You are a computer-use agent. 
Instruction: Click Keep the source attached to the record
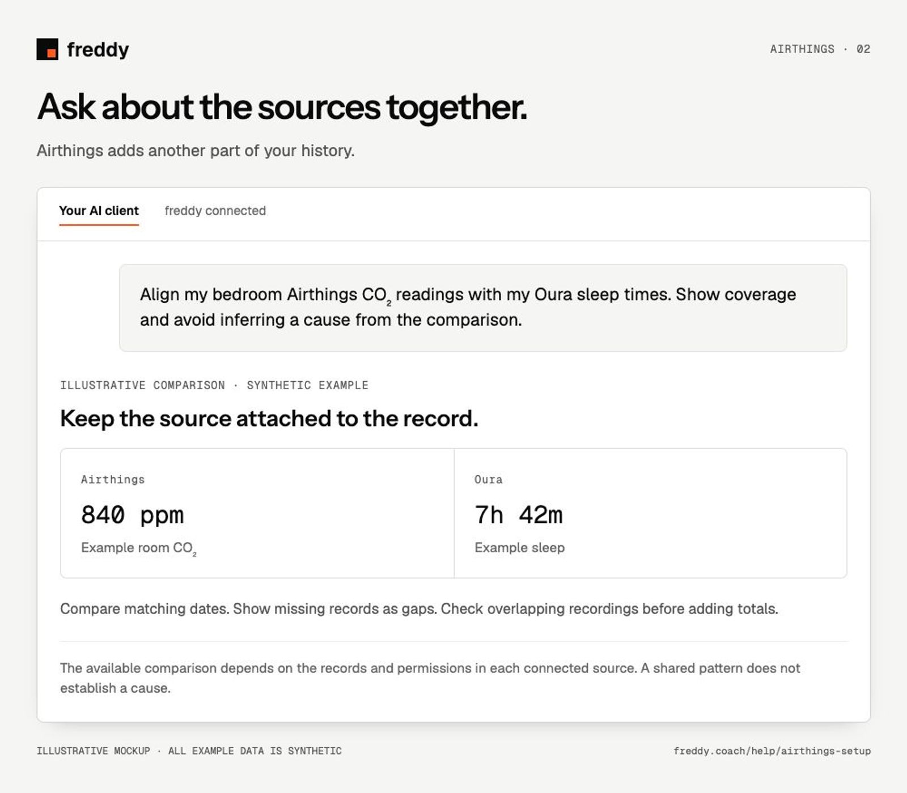click(269, 419)
